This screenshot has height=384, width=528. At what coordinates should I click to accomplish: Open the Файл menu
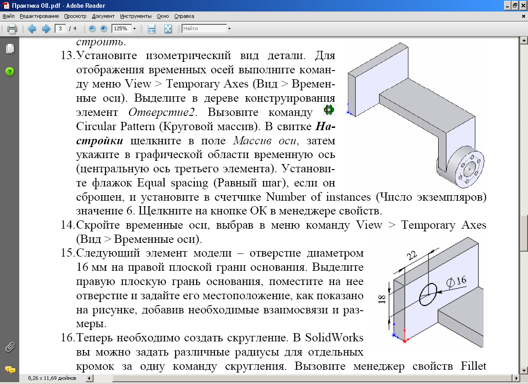pyautogui.click(x=8, y=16)
